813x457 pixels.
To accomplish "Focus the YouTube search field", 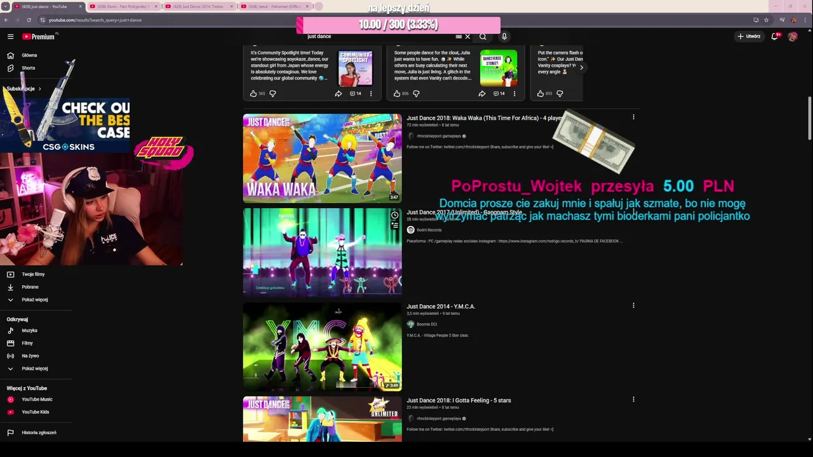I will click(379, 37).
